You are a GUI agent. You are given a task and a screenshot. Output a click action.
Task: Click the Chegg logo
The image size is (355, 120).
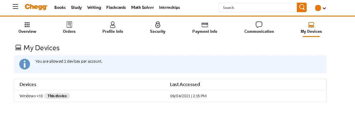tap(36, 7)
